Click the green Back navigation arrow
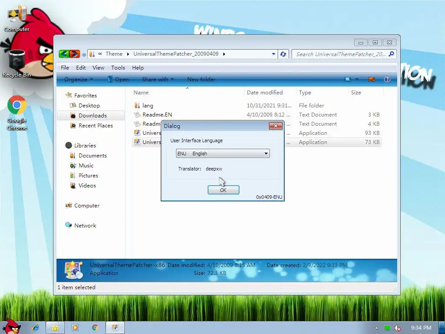Screen dimensions: 445x334 [64, 53]
